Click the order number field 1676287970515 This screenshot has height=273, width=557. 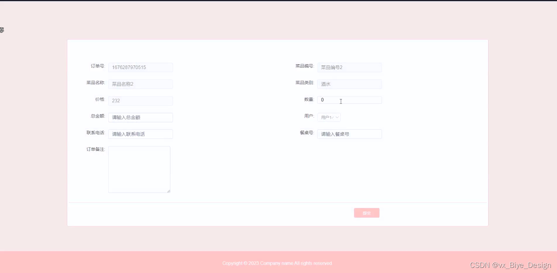140,67
